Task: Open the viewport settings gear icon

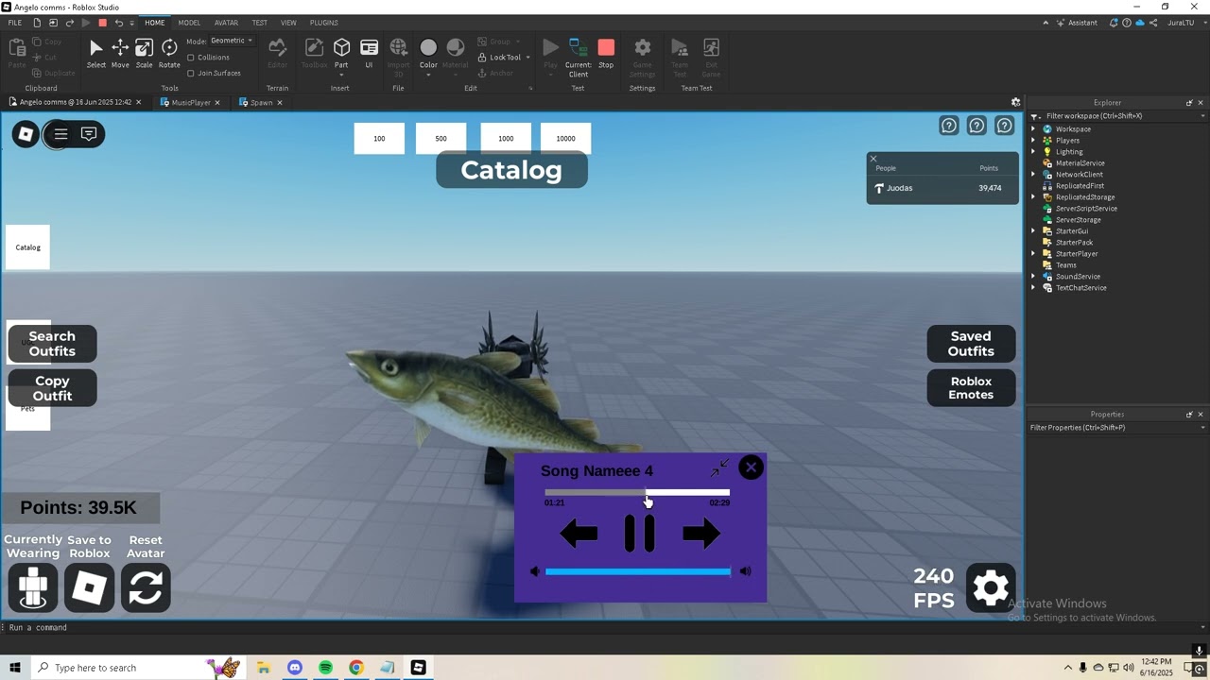Action: [x=1015, y=102]
